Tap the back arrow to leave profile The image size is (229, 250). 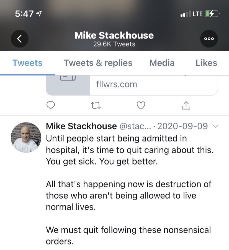click(x=20, y=39)
